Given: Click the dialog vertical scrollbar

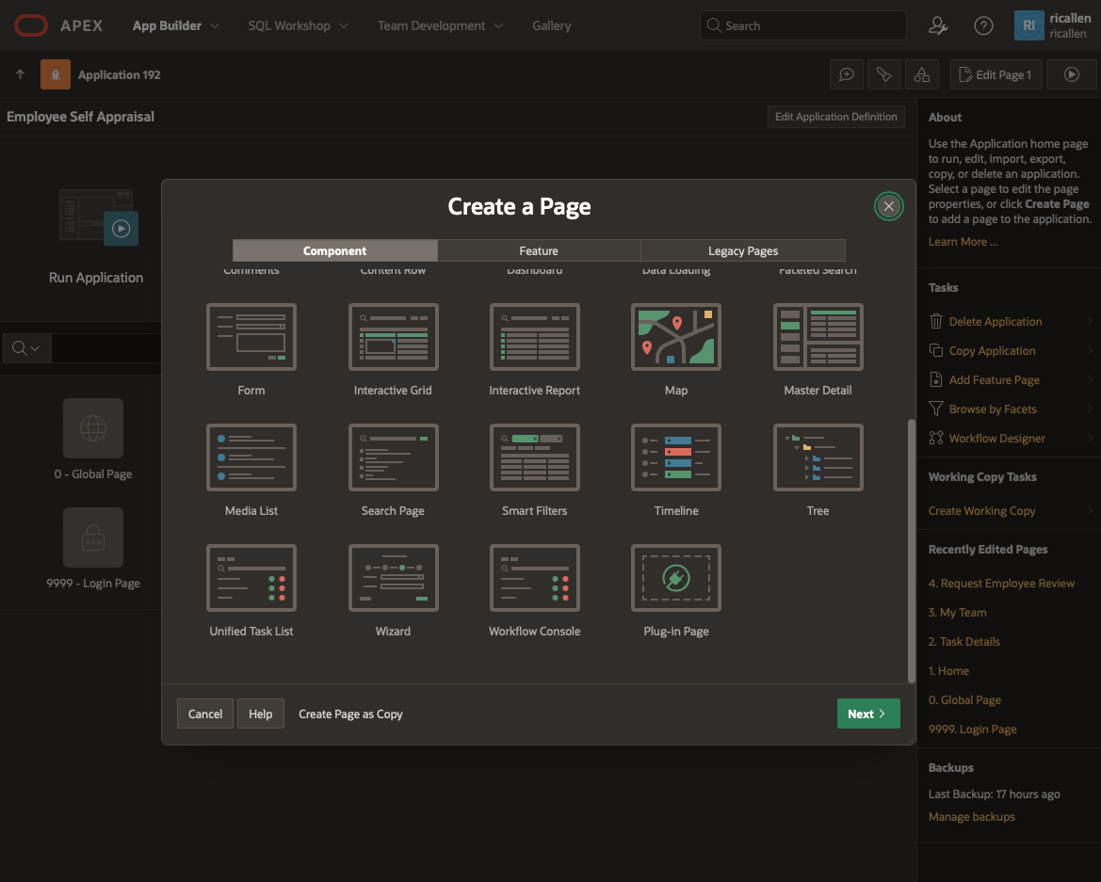Looking at the screenshot, I should pos(912,551).
